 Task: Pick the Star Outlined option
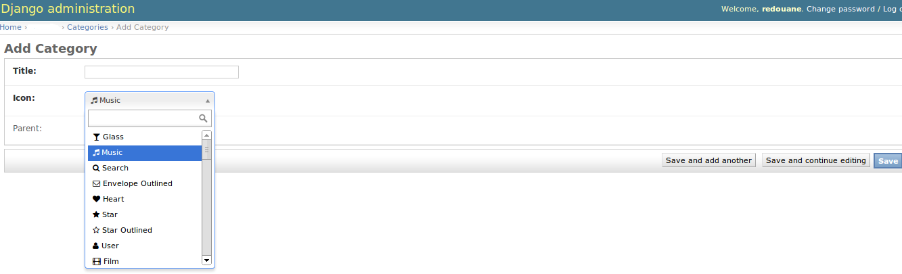145,230
